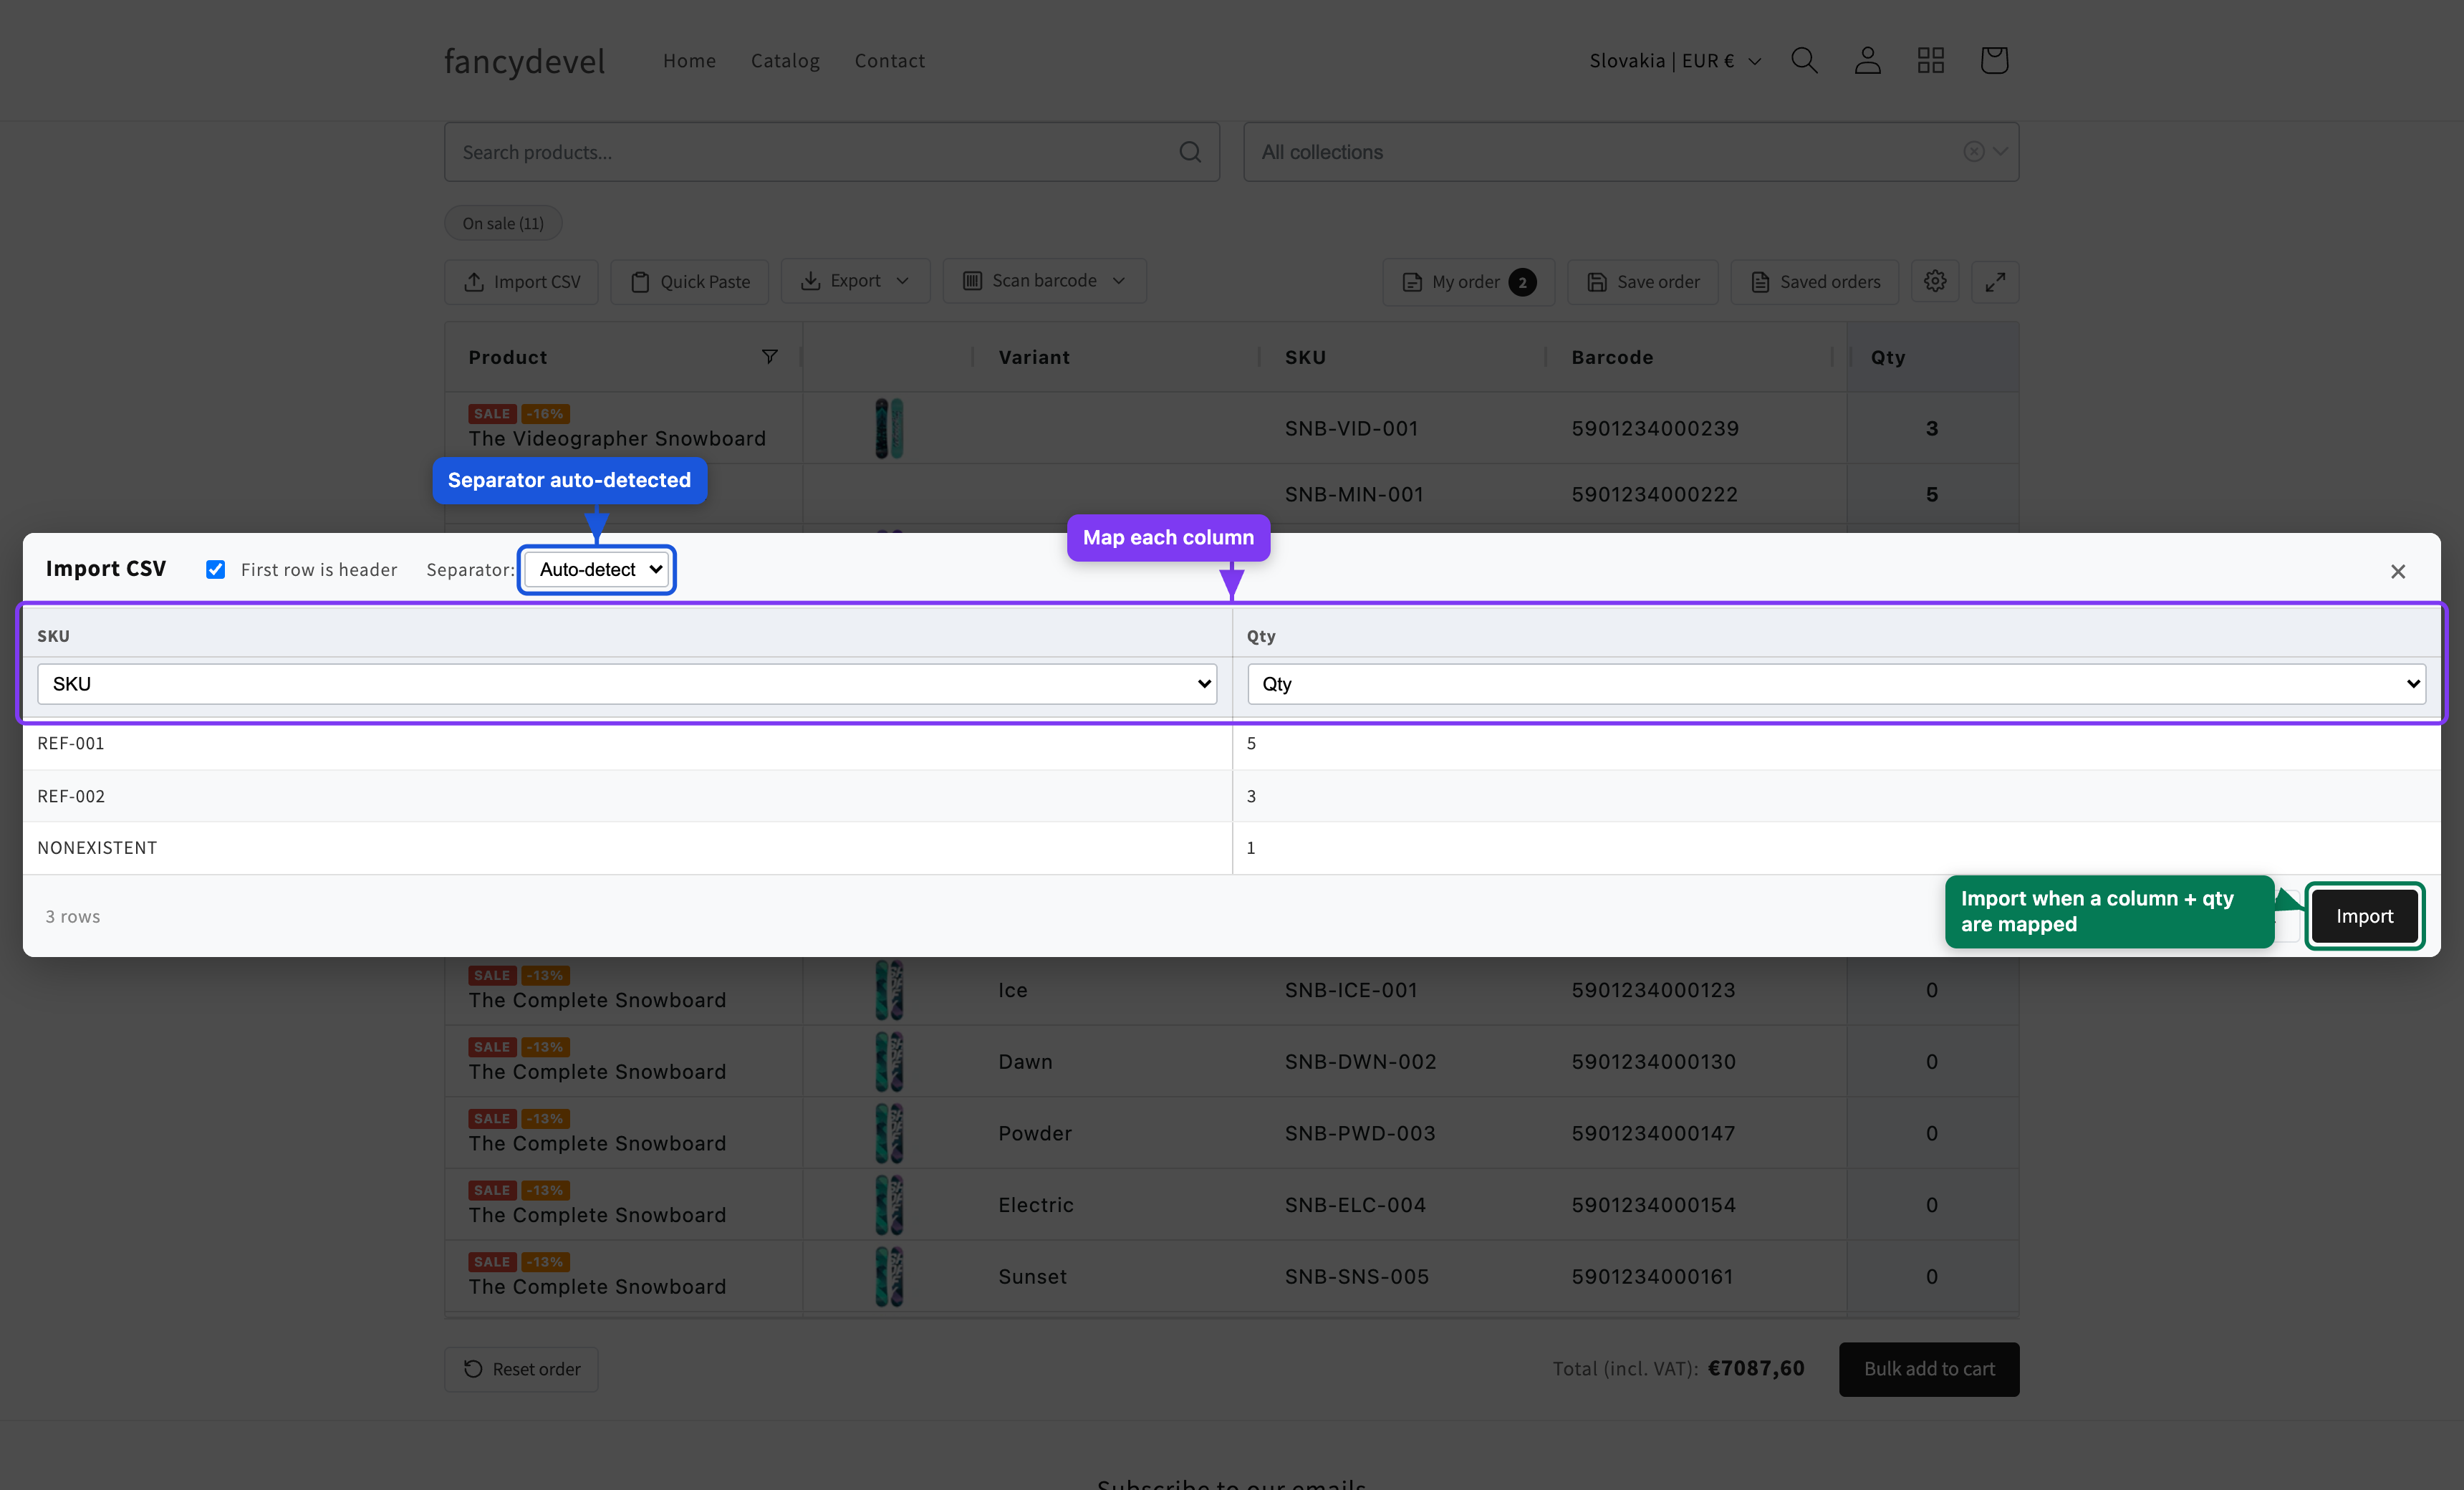This screenshot has height=1490, width=2464.
Task: Click the Product column filter icon
Action: (769, 356)
